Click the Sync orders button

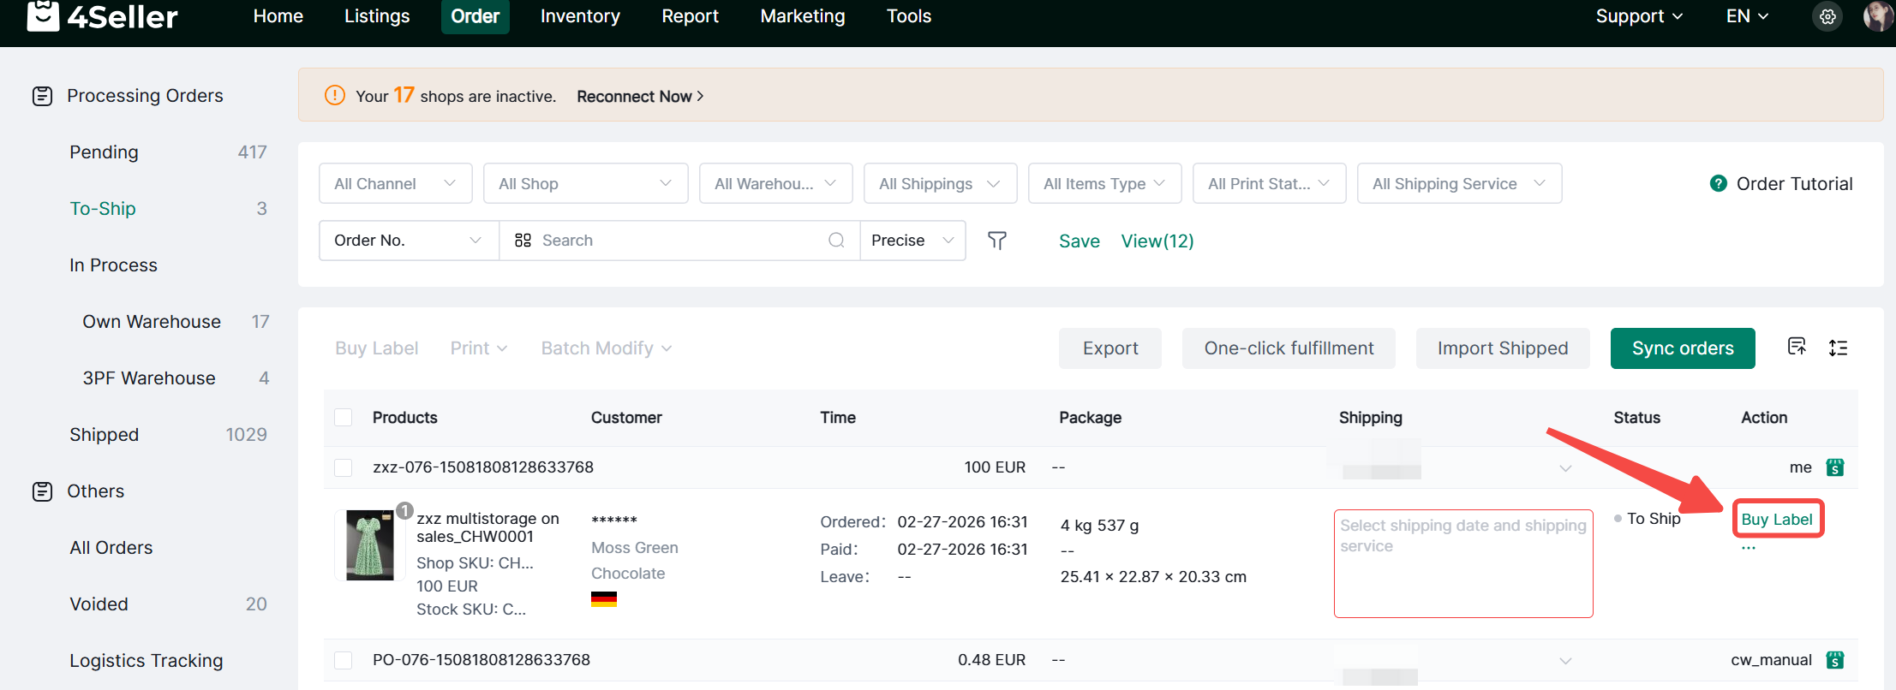[1682, 348]
